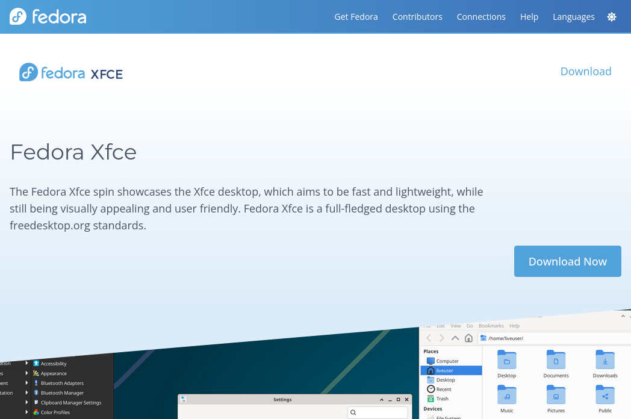Click Get Fedora in the navigation bar

[x=356, y=16]
